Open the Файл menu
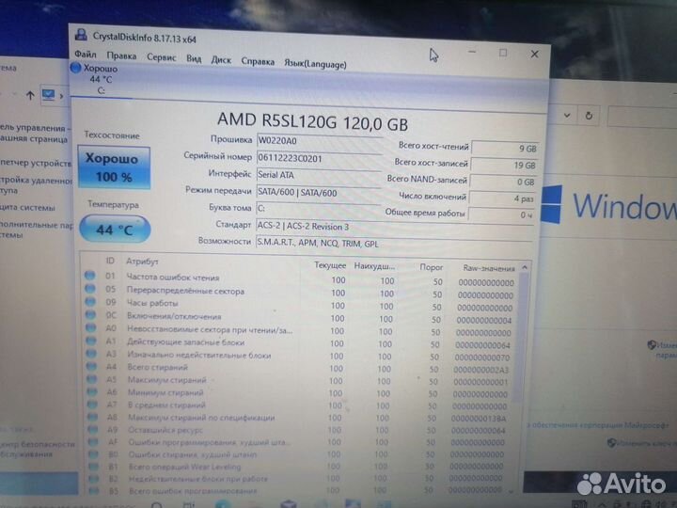Screen dimensions: 677x508 (x=85, y=55)
